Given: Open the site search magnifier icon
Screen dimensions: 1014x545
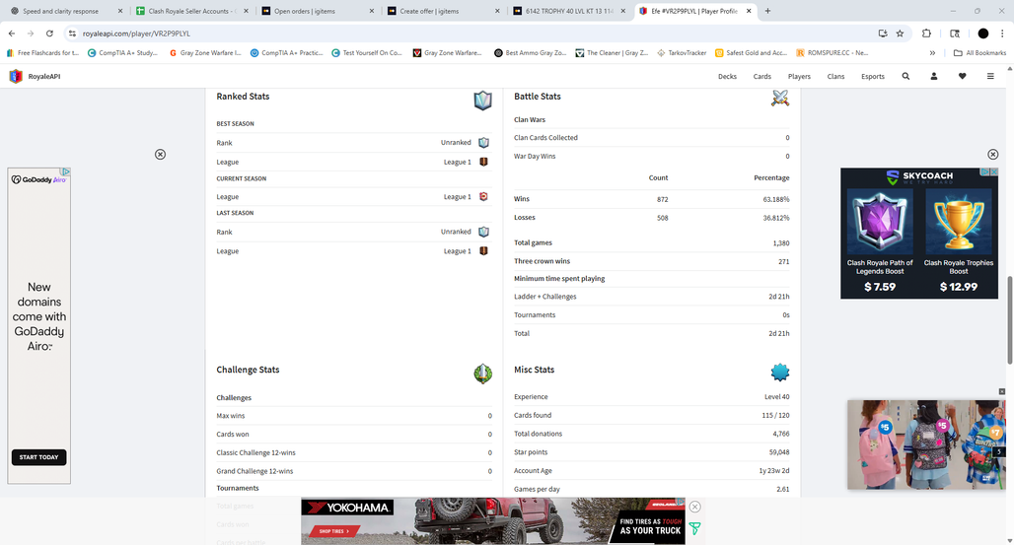Looking at the screenshot, I should pyautogui.click(x=905, y=76).
